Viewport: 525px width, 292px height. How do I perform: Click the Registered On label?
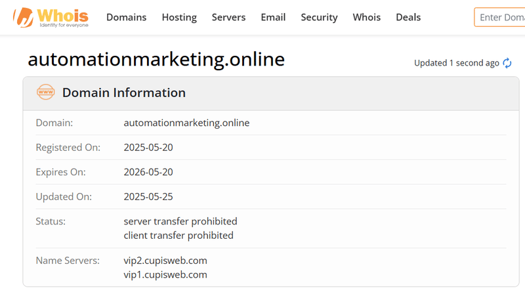(x=68, y=148)
